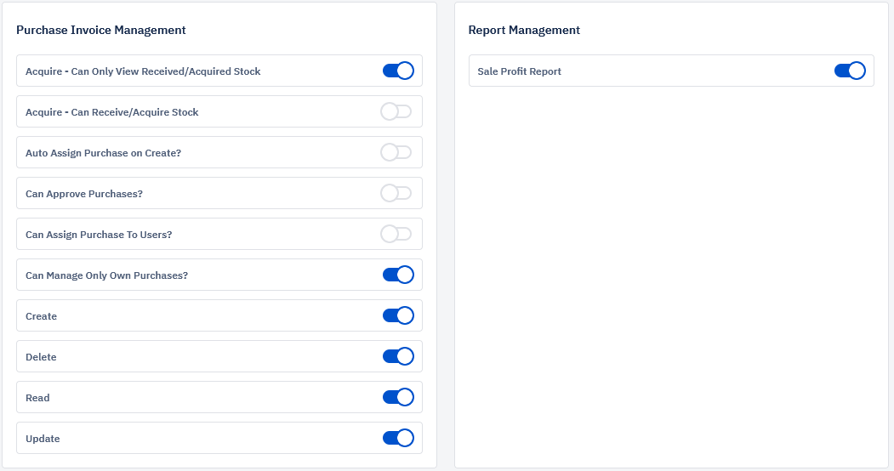The height and width of the screenshot is (471, 894).
Task: Switch on Can Assign Purchase To Users
Action: coord(396,234)
